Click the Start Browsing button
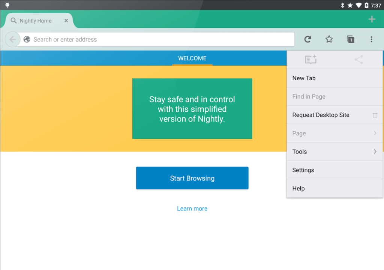The width and height of the screenshot is (384, 270). pos(192,178)
